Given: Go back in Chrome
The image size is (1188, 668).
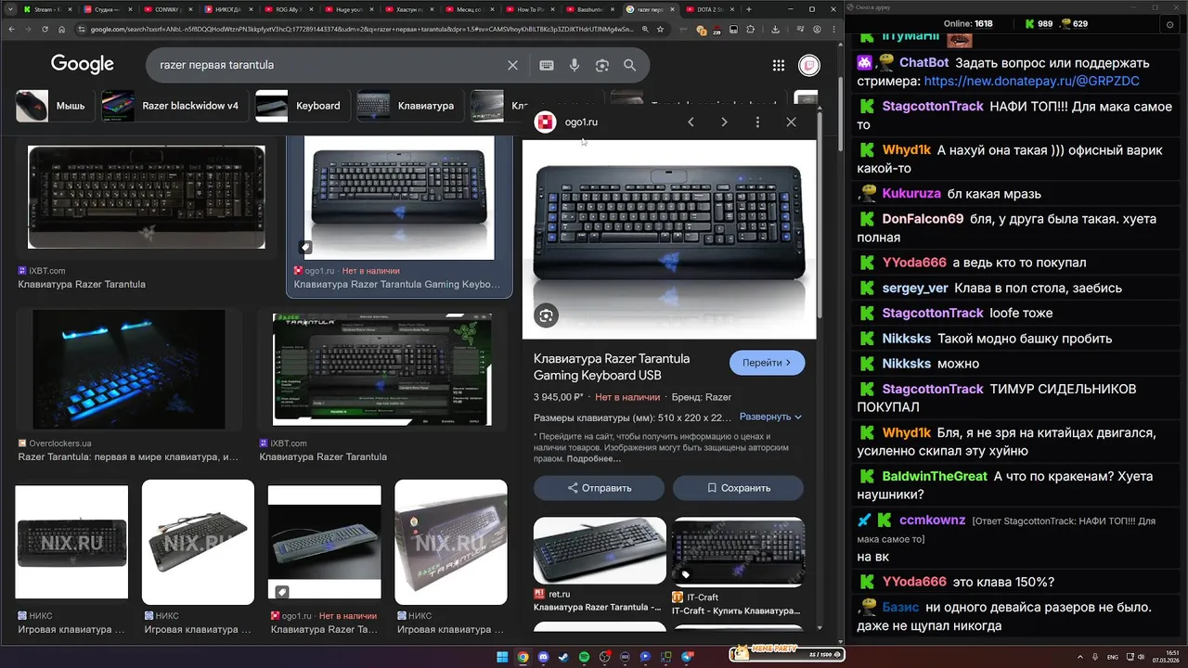Looking at the screenshot, I should pyautogui.click(x=10, y=30).
